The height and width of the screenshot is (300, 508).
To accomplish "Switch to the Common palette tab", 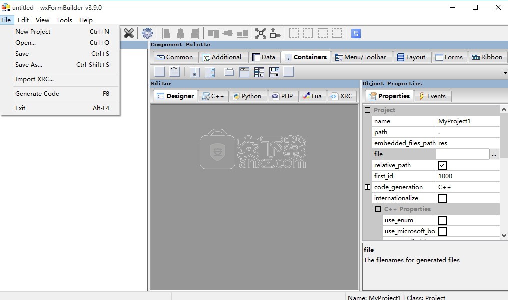I will (175, 57).
